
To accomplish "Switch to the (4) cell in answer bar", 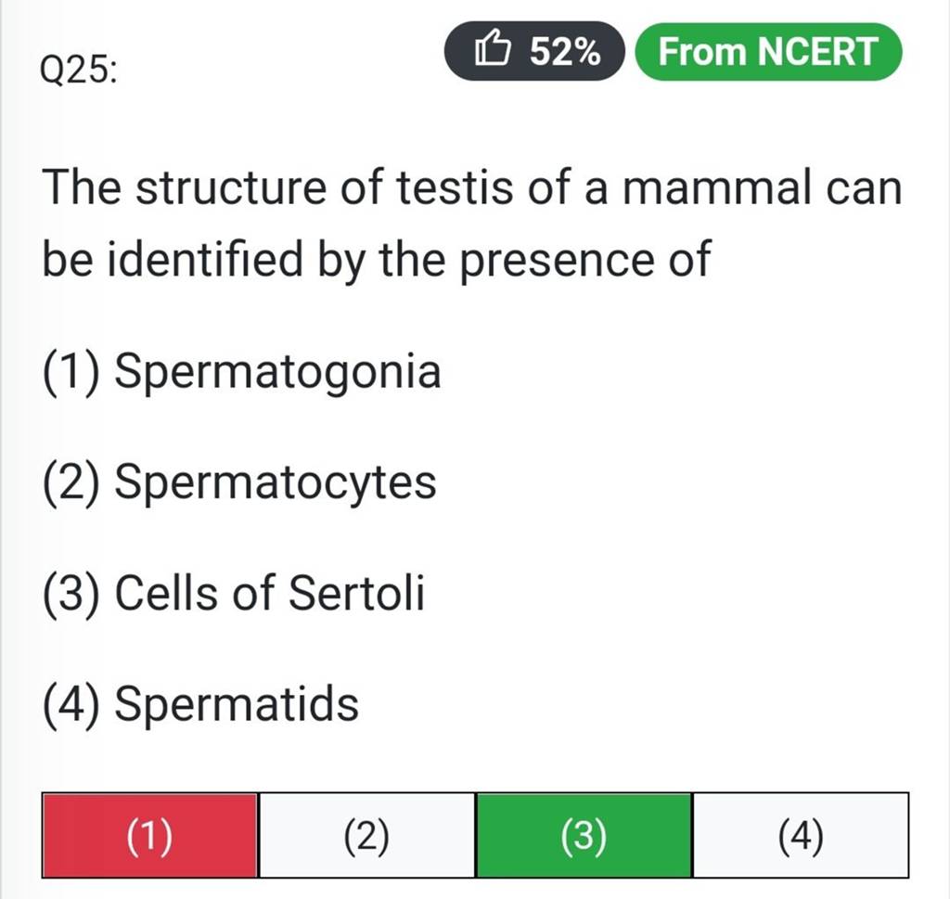I will coord(801,835).
